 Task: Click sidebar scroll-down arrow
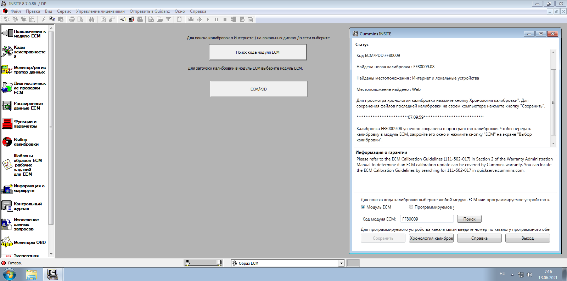[51, 254]
